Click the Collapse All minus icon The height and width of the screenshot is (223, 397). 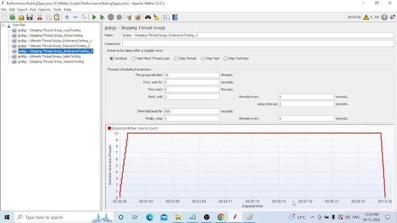[x=75, y=17]
